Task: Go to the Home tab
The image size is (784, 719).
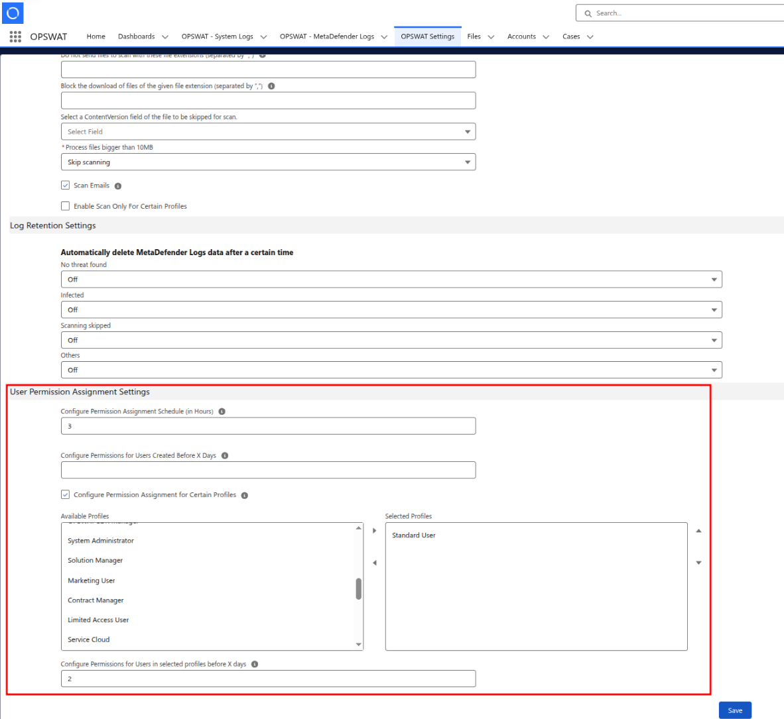Action: [x=96, y=36]
